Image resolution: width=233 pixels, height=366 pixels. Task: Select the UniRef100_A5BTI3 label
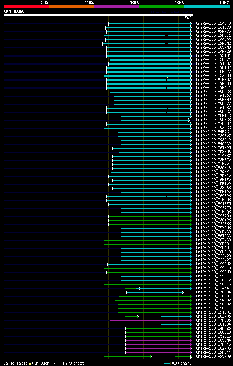[213, 116]
